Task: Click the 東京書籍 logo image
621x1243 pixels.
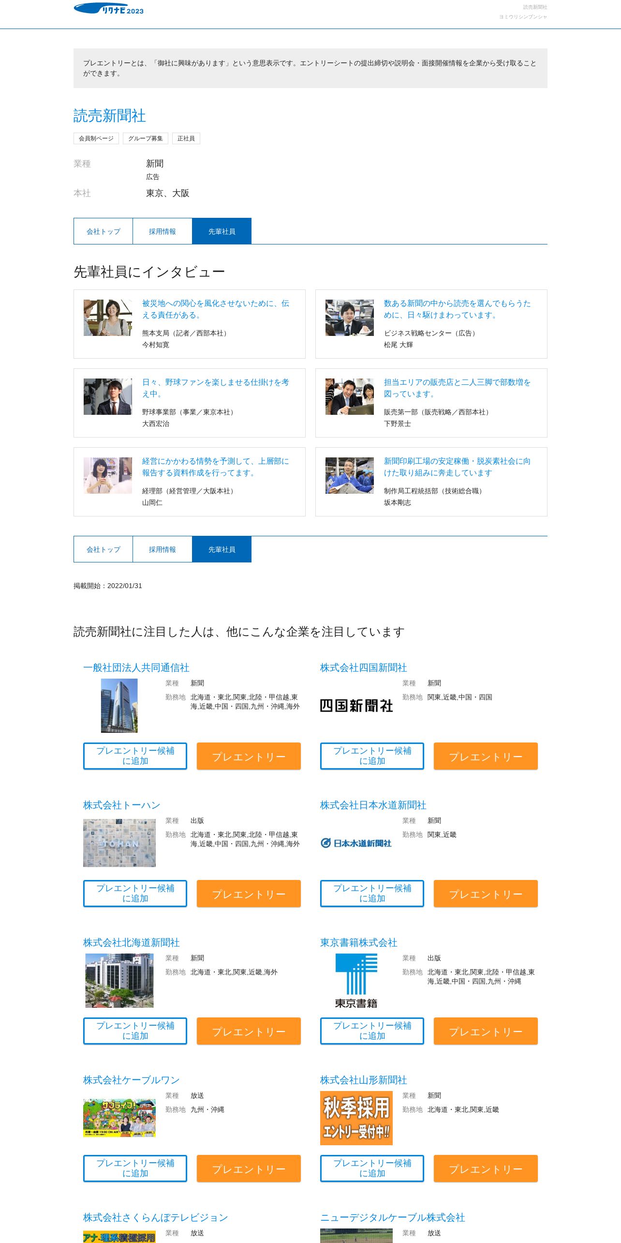Action: [x=356, y=981]
